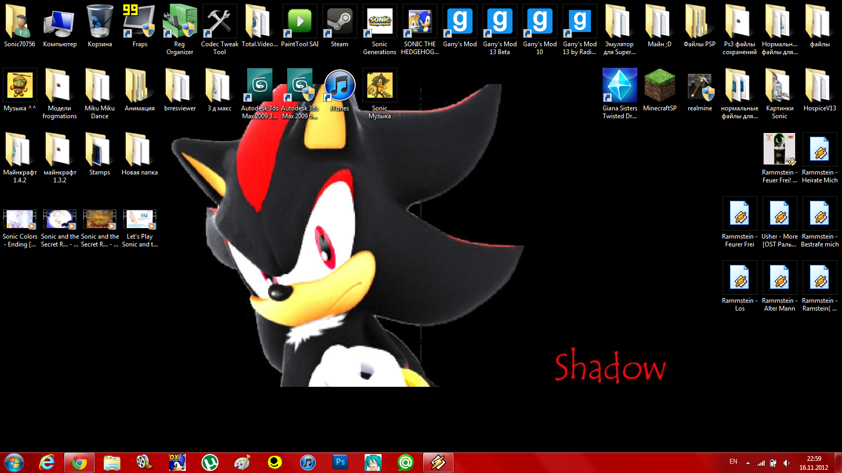This screenshot has height=473, width=842.
Task: Open the network signal tray icon
Action: tap(761, 463)
